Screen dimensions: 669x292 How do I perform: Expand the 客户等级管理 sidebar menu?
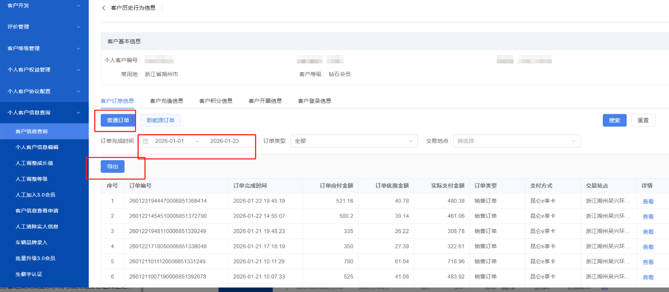44,48
